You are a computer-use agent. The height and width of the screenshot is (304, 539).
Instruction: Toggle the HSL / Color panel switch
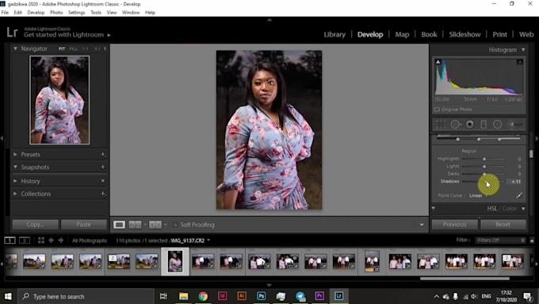[x=433, y=208]
